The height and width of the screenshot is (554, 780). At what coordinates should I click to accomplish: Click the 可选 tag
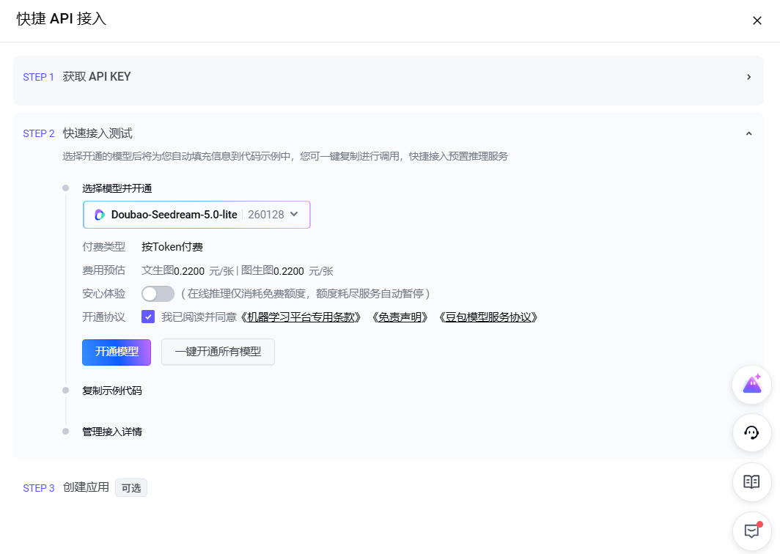(131, 488)
